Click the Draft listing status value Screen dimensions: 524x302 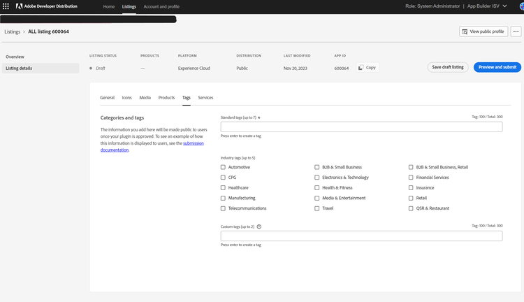coord(100,69)
